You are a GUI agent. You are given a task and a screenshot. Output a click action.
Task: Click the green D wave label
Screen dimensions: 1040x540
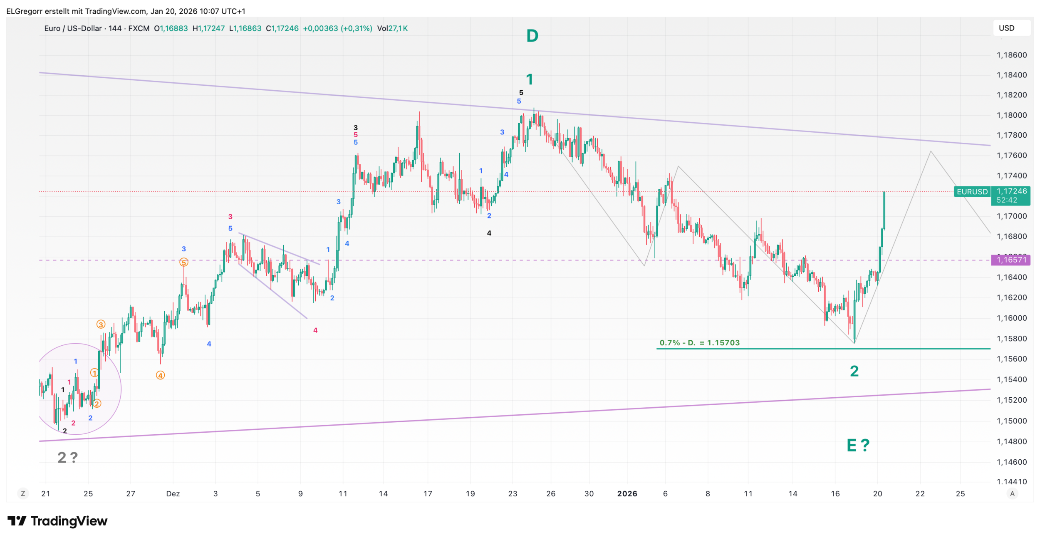[x=532, y=36]
